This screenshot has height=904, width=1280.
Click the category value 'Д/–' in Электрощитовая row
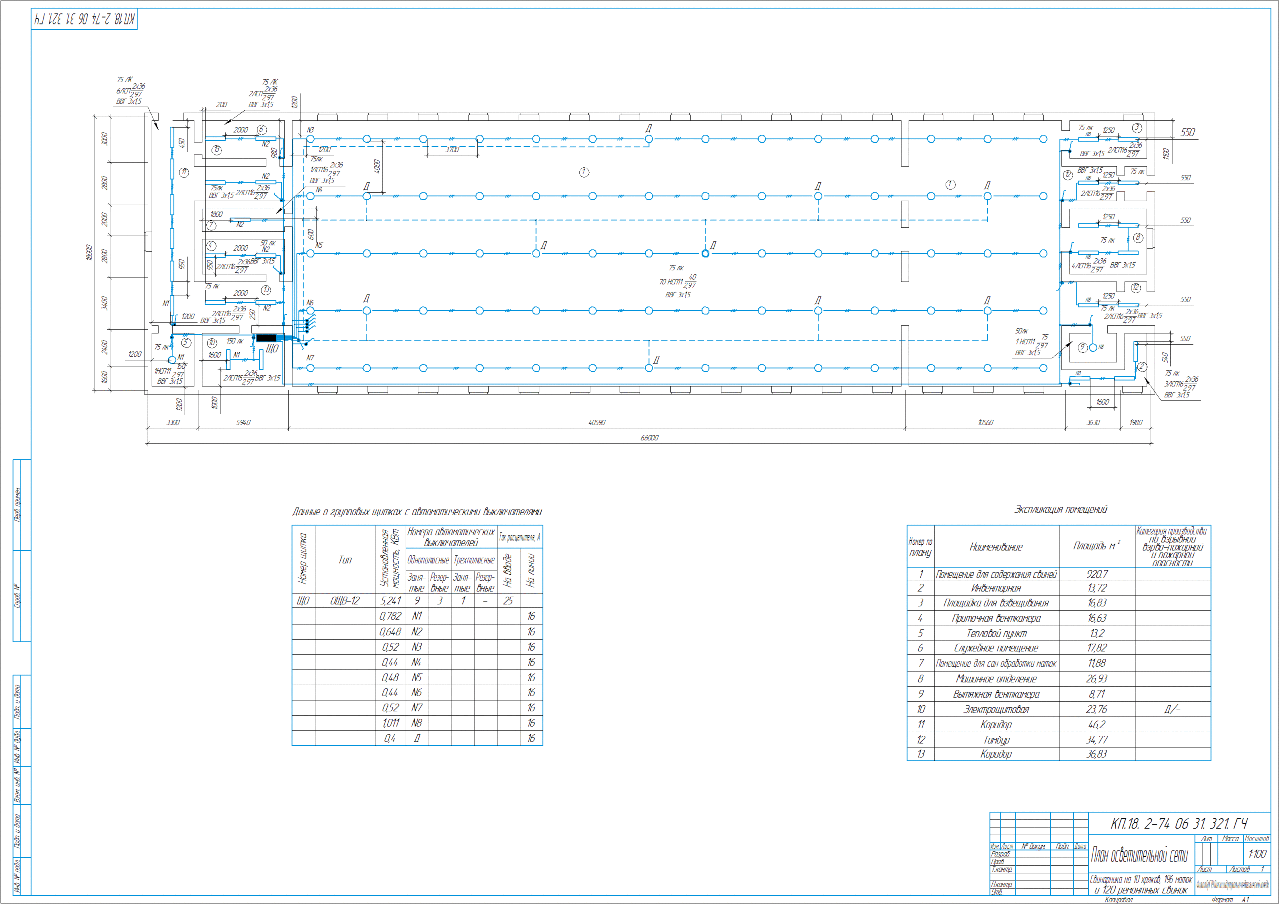click(1172, 709)
